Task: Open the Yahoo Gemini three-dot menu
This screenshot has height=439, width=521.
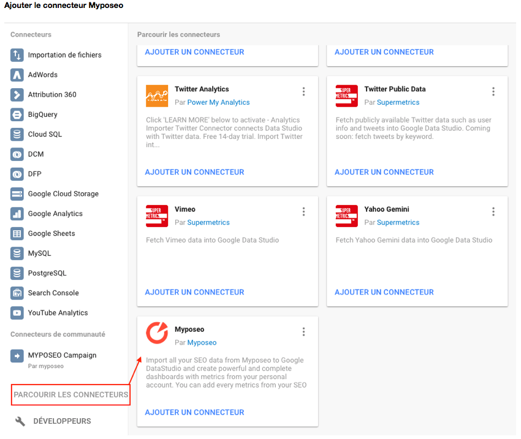Action: point(493,212)
